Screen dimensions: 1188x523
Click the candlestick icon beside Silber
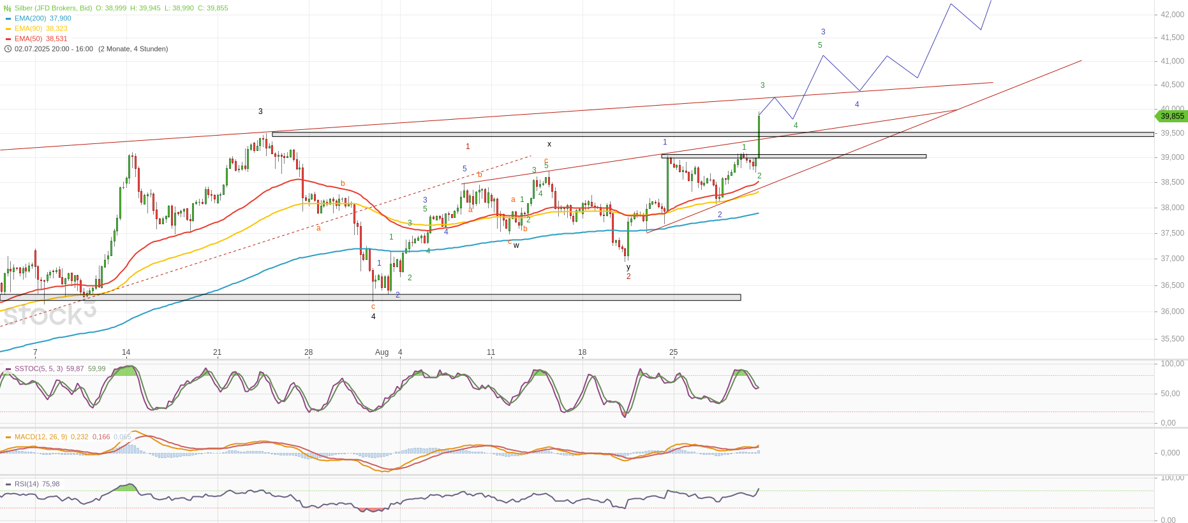click(x=8, y=8)
